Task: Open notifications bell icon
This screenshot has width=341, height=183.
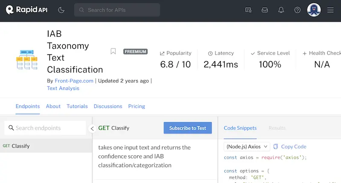Action: pos(281,10)
